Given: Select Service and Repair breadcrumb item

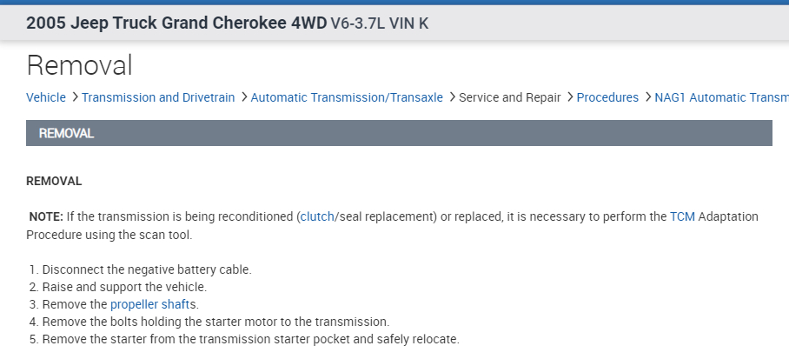Looking at the screenshot, I should tap(509, 97).
